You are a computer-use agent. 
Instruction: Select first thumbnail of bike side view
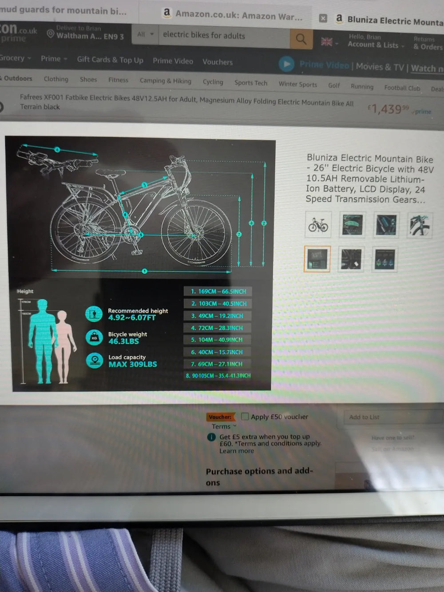pyautogui.click(x=318, y=225)
